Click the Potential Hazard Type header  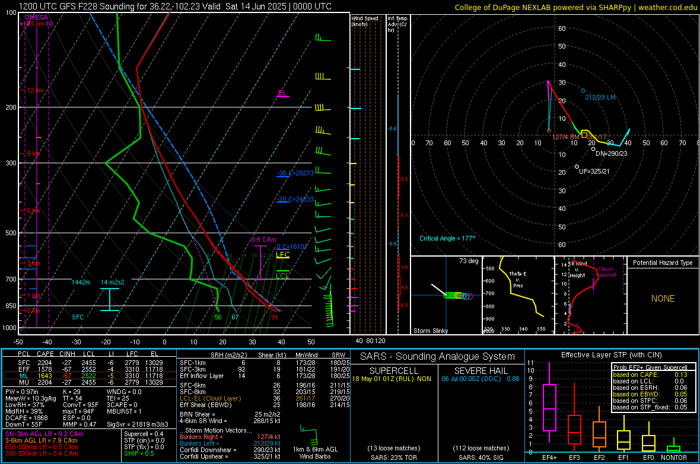[663, 263]
